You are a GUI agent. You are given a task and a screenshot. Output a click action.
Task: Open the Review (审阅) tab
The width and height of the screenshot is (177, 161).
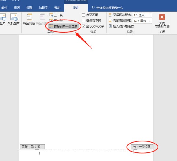pyautogui.click(x=17, y=8)
